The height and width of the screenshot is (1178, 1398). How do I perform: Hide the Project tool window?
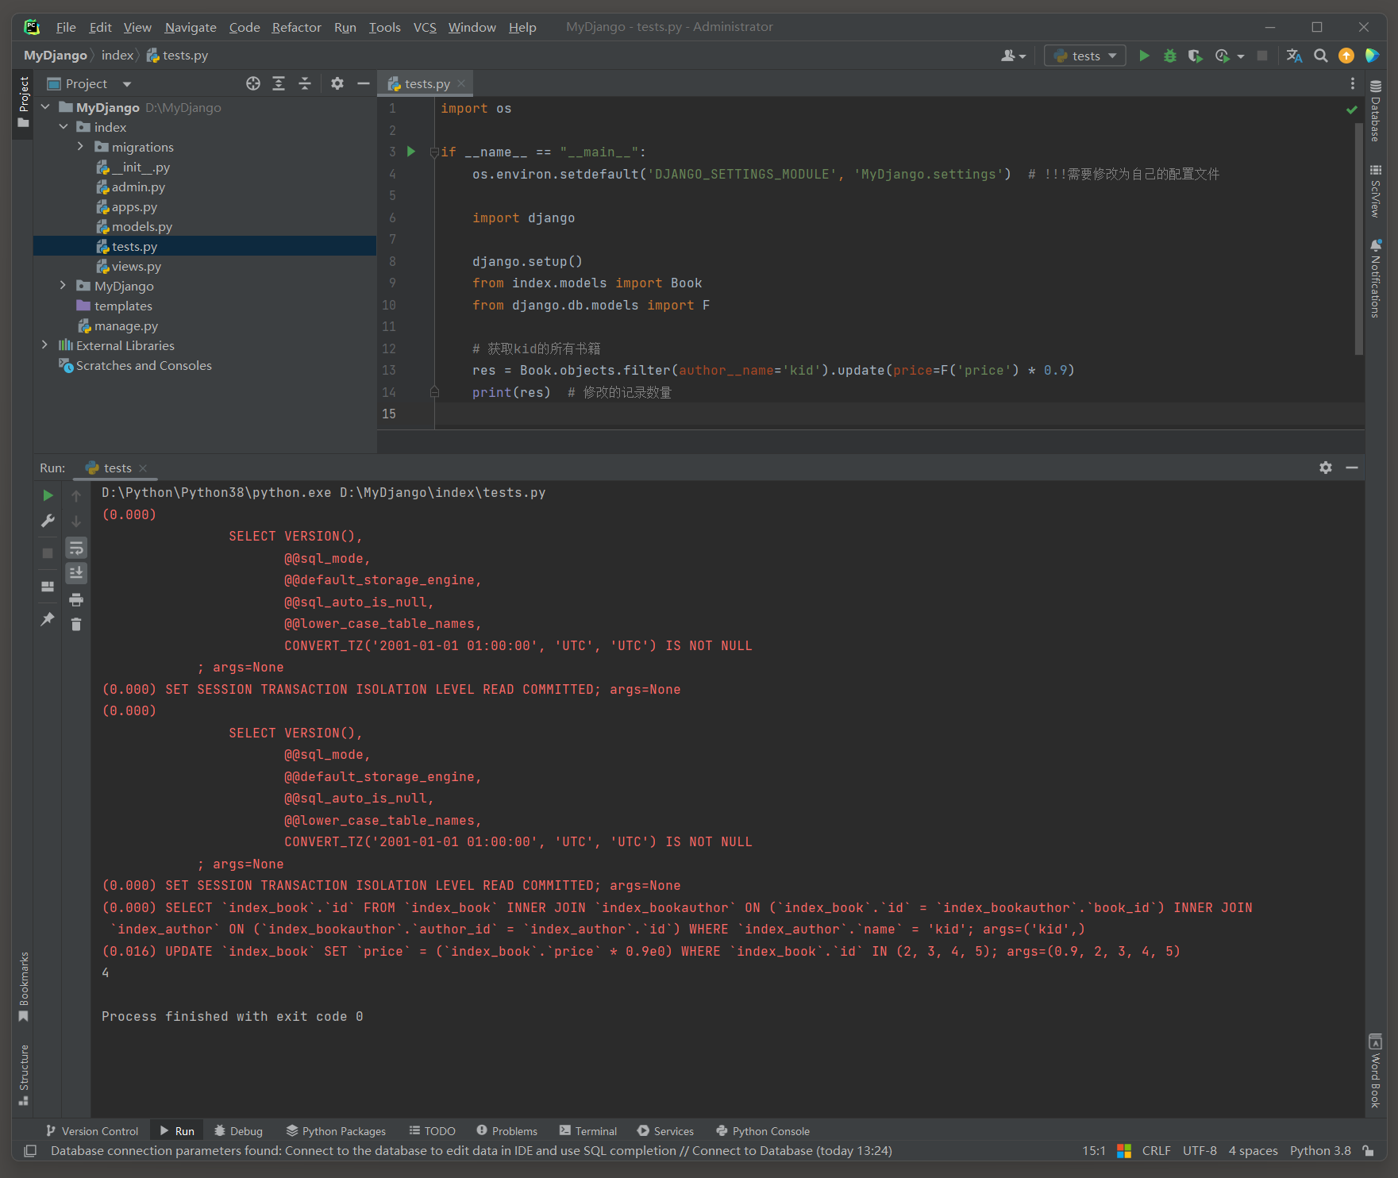364,83
